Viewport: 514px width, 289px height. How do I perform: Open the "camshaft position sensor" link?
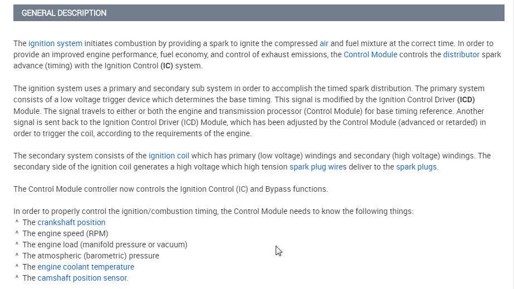click(x=82, y=278)
